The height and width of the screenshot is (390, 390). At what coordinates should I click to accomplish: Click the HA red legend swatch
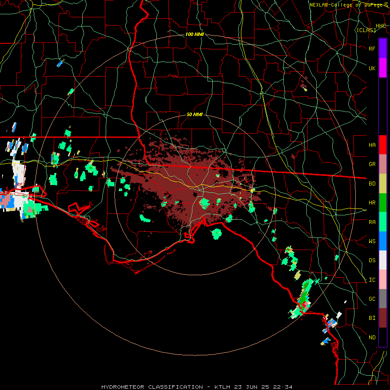383,145
